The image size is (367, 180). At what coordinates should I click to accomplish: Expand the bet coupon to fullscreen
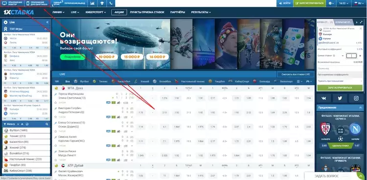coord(361,22)
